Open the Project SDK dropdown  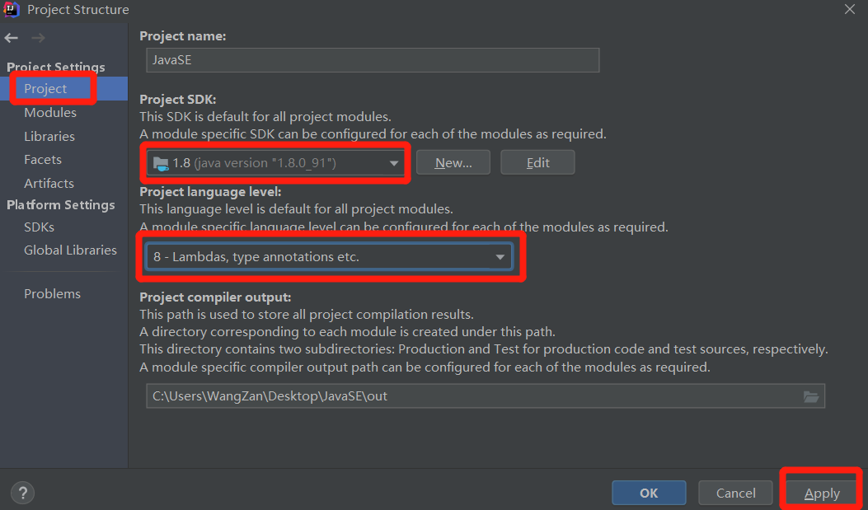click(394, 163)
